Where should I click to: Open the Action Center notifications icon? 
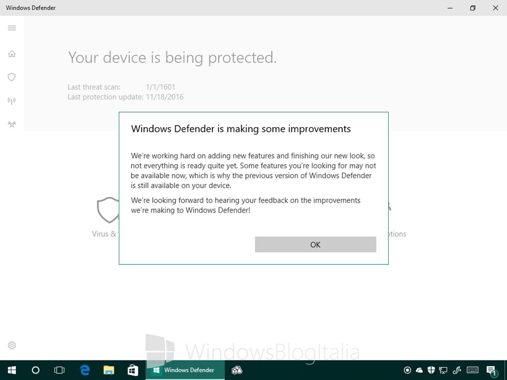point(492,370)
